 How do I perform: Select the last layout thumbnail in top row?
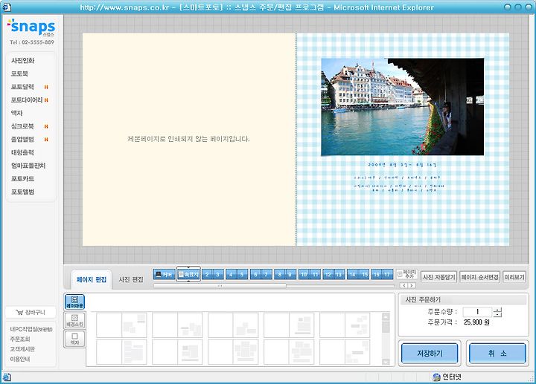point(345,325)
